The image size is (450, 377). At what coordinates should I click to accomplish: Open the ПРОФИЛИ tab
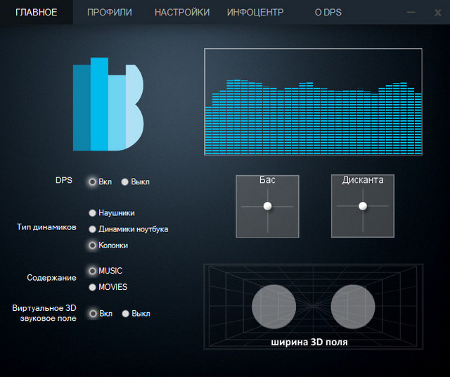click(109, 13)
